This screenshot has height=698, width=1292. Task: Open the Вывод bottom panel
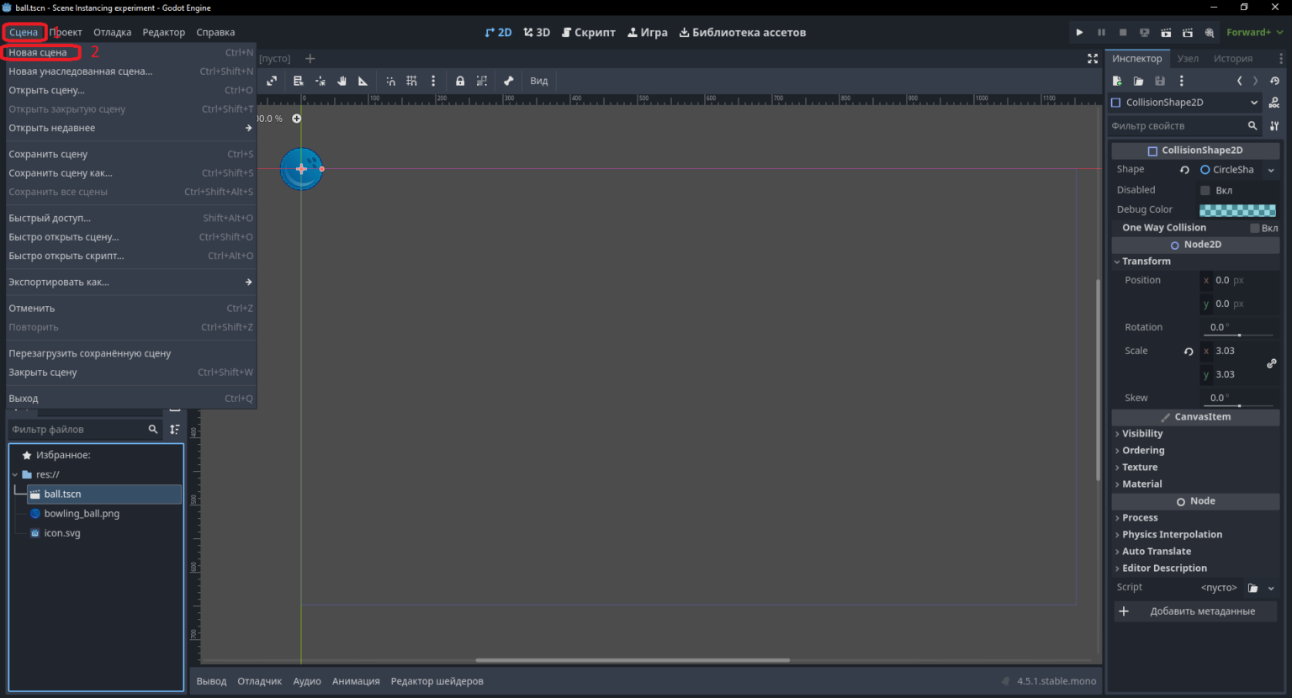(x=211, y=681)
